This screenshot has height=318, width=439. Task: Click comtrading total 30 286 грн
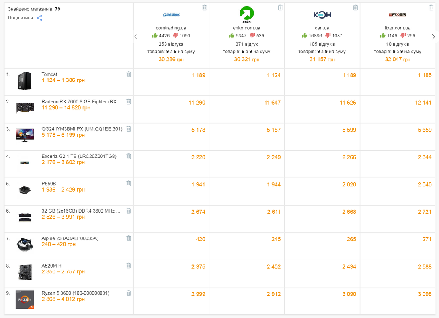pyautogui.click(x=171, y=59)
